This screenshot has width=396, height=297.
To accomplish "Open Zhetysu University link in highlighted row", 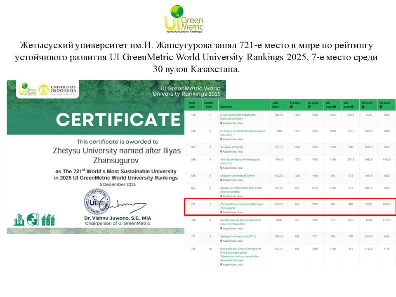I will [241, 206].
